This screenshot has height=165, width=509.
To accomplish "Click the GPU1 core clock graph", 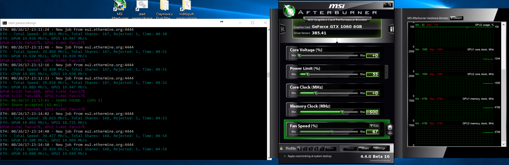I will (454, 61).
